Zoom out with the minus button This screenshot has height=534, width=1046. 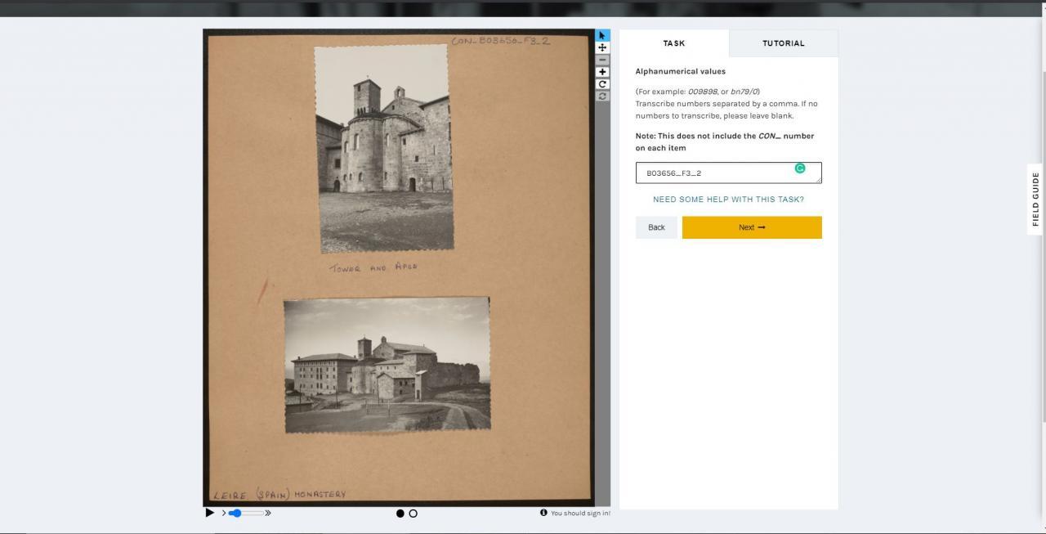click(602, 60)
